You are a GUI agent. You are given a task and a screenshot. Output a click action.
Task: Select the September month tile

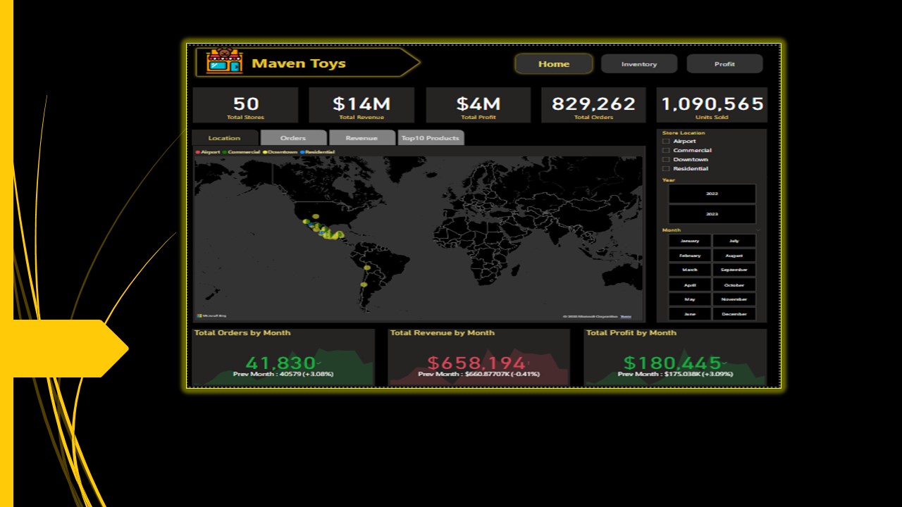(734, 270)
